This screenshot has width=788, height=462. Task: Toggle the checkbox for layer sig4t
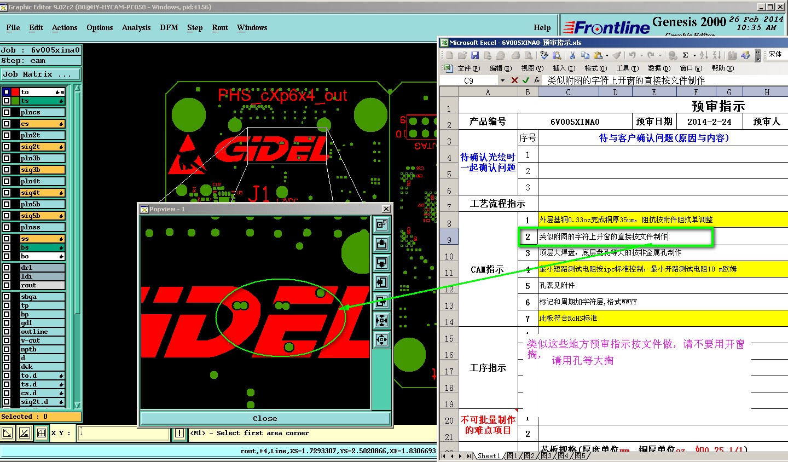tap(7, 193)
